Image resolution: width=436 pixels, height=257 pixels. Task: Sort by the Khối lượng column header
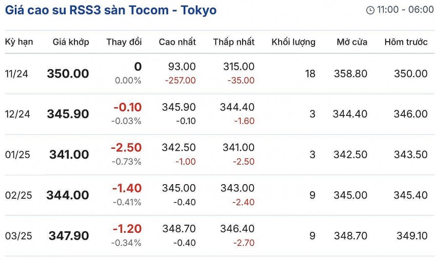(293, 42)
